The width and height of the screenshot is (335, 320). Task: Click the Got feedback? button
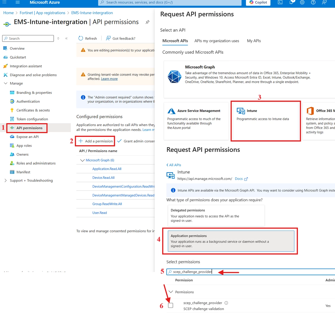tap(121, 38)
